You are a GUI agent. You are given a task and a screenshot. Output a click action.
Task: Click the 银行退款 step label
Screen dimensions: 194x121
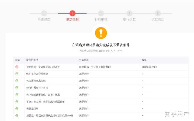(129, 20)
